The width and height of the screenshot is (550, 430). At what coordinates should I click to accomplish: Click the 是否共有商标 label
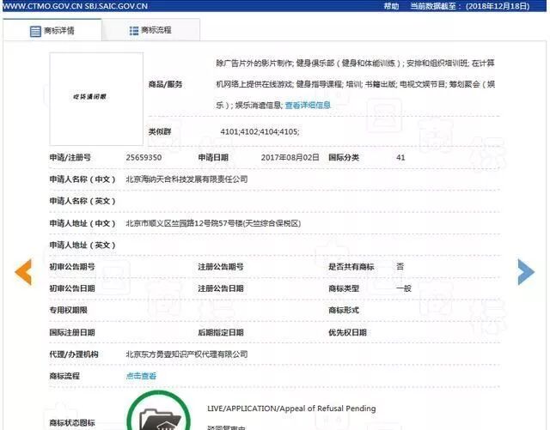tap(351, 267)
